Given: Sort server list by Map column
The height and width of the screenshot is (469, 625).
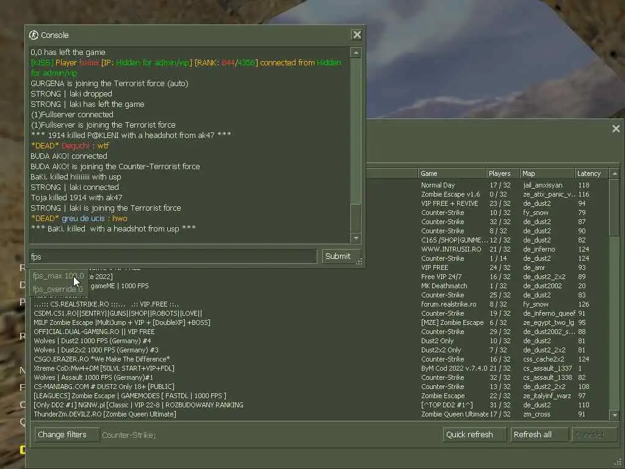Looking at the screenshot, I should 547,173.
